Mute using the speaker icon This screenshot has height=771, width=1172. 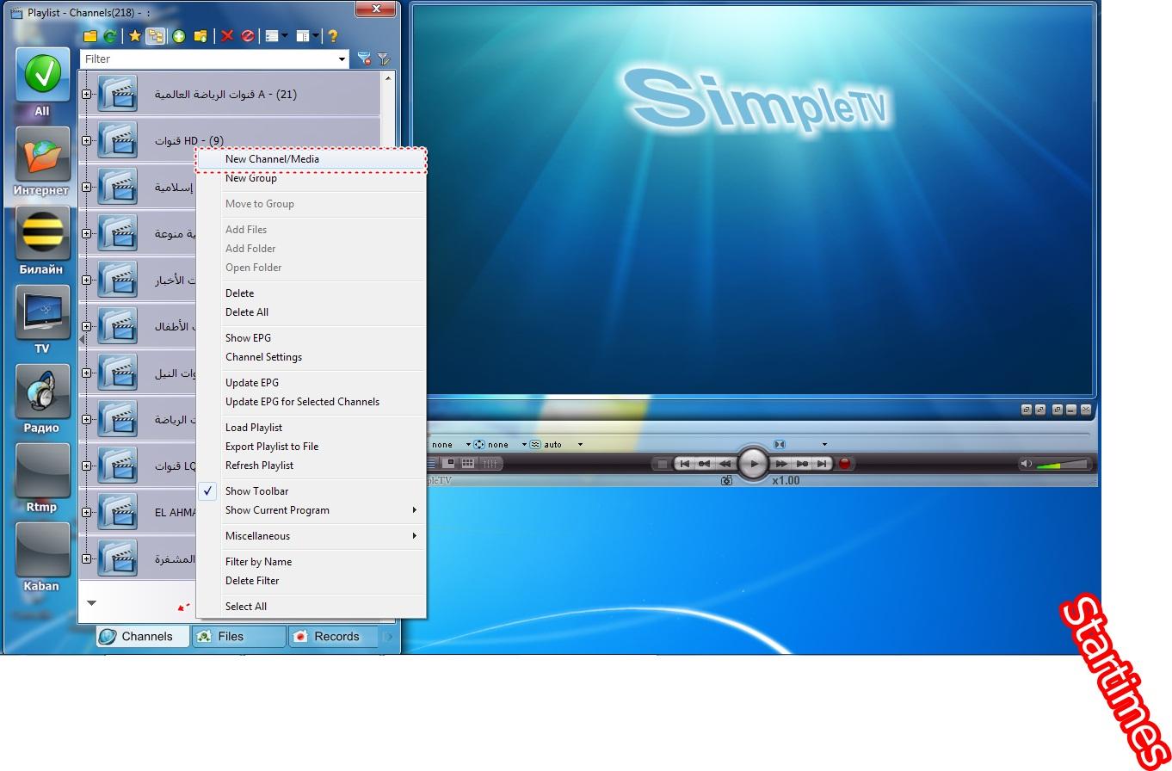click(1026, 465)
